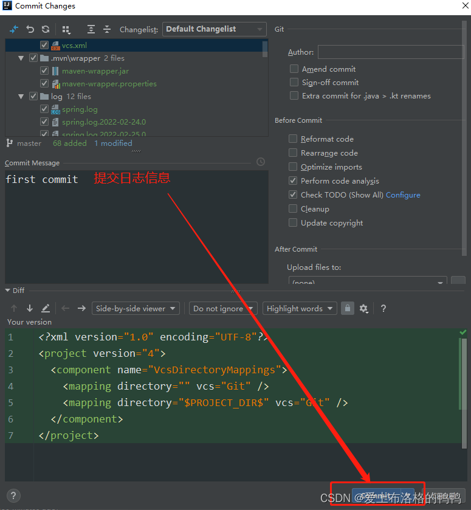Click the "68 added" status text
471x510 pixels.
click(70, 143)
